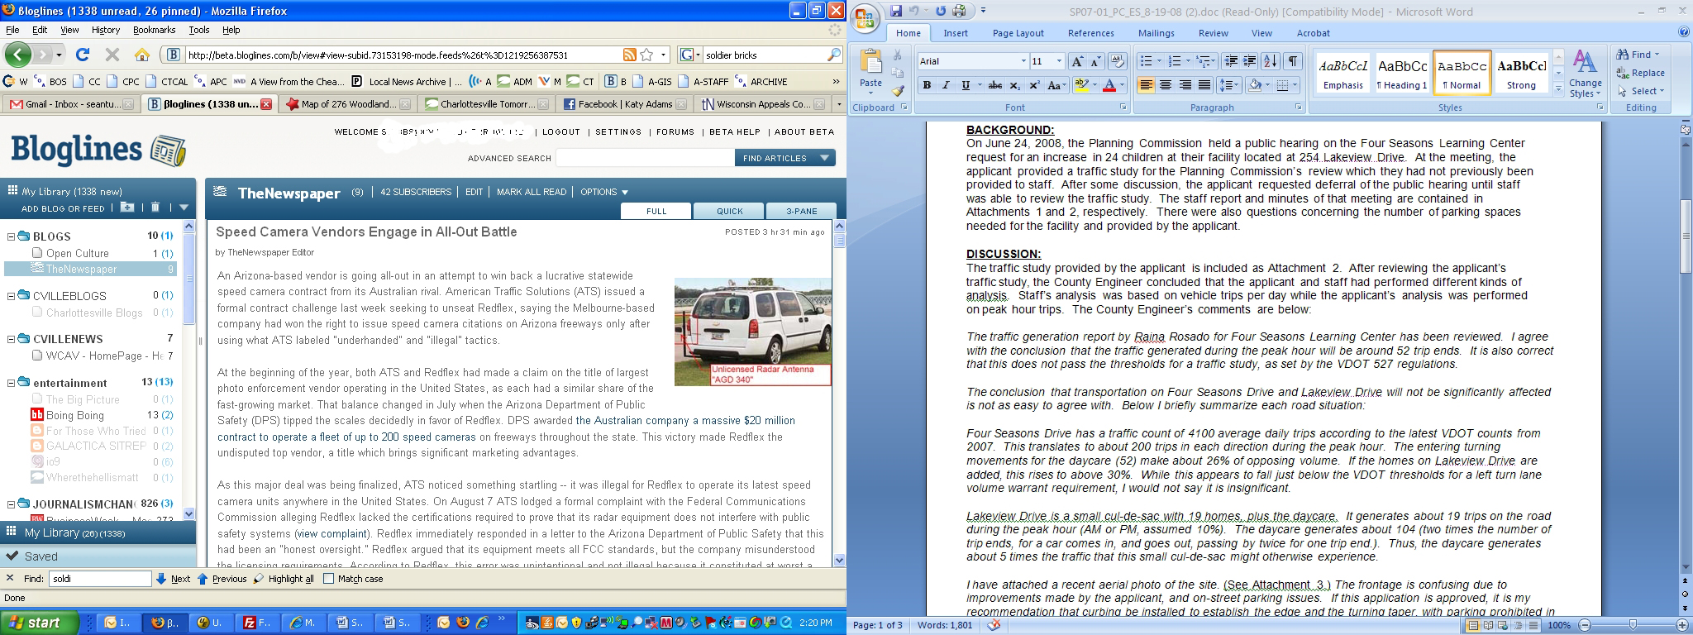
Task: Click the Firefox Back button
Action: click(17, 55)
